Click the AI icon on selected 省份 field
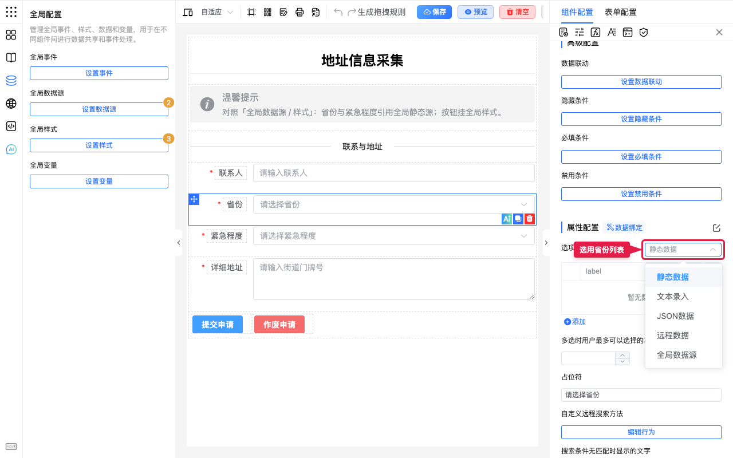Viewport: 733px width, 458px height. tap(506, 219)
